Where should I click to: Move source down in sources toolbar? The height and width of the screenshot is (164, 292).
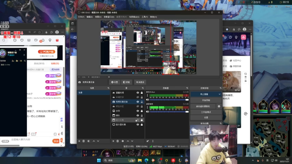[x=132, y=141]
